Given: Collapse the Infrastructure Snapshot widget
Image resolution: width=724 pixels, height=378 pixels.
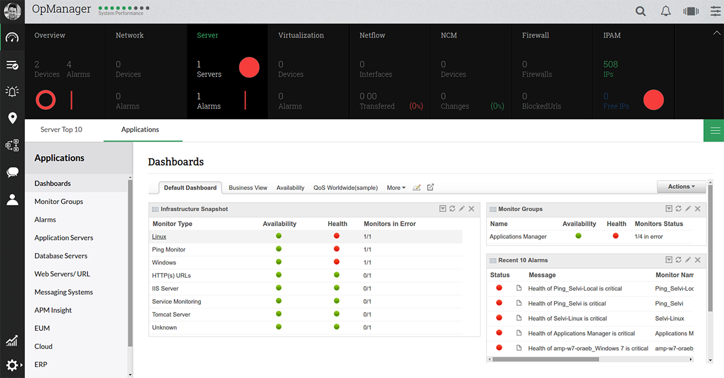Looking at the screenshot, I should pos(443,209).
